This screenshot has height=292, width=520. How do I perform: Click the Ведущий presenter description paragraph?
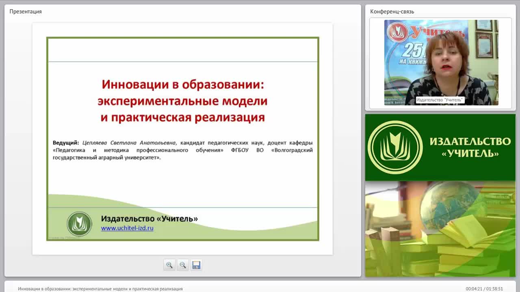(x=183, y=150)
